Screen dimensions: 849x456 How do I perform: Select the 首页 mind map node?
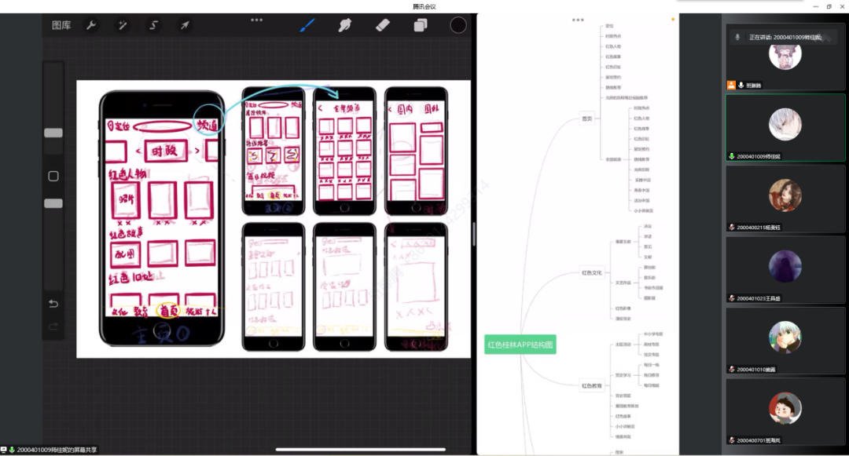(586, 119)
